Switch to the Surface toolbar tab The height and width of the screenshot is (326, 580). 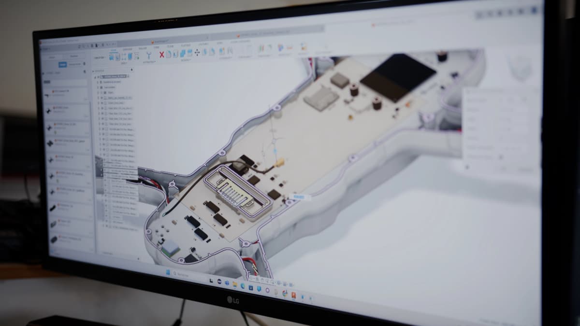(127, 49)
